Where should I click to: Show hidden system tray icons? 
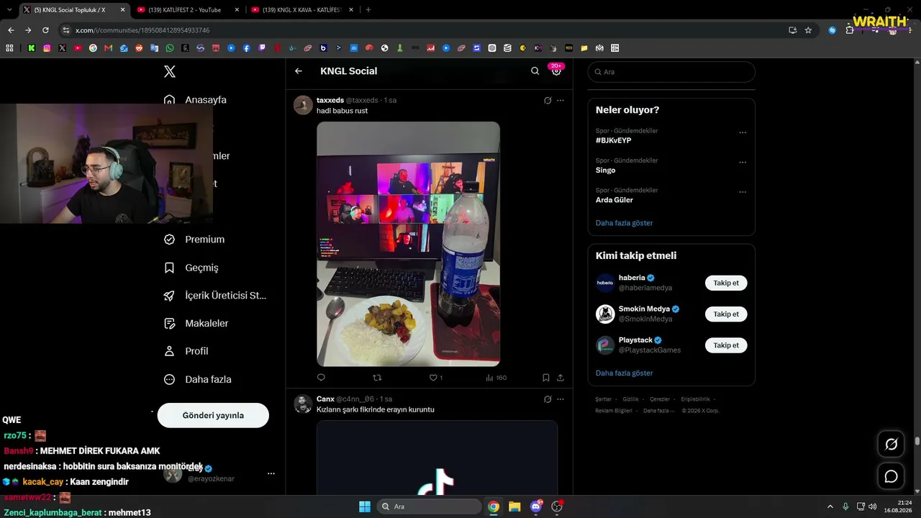coord(830,506)
